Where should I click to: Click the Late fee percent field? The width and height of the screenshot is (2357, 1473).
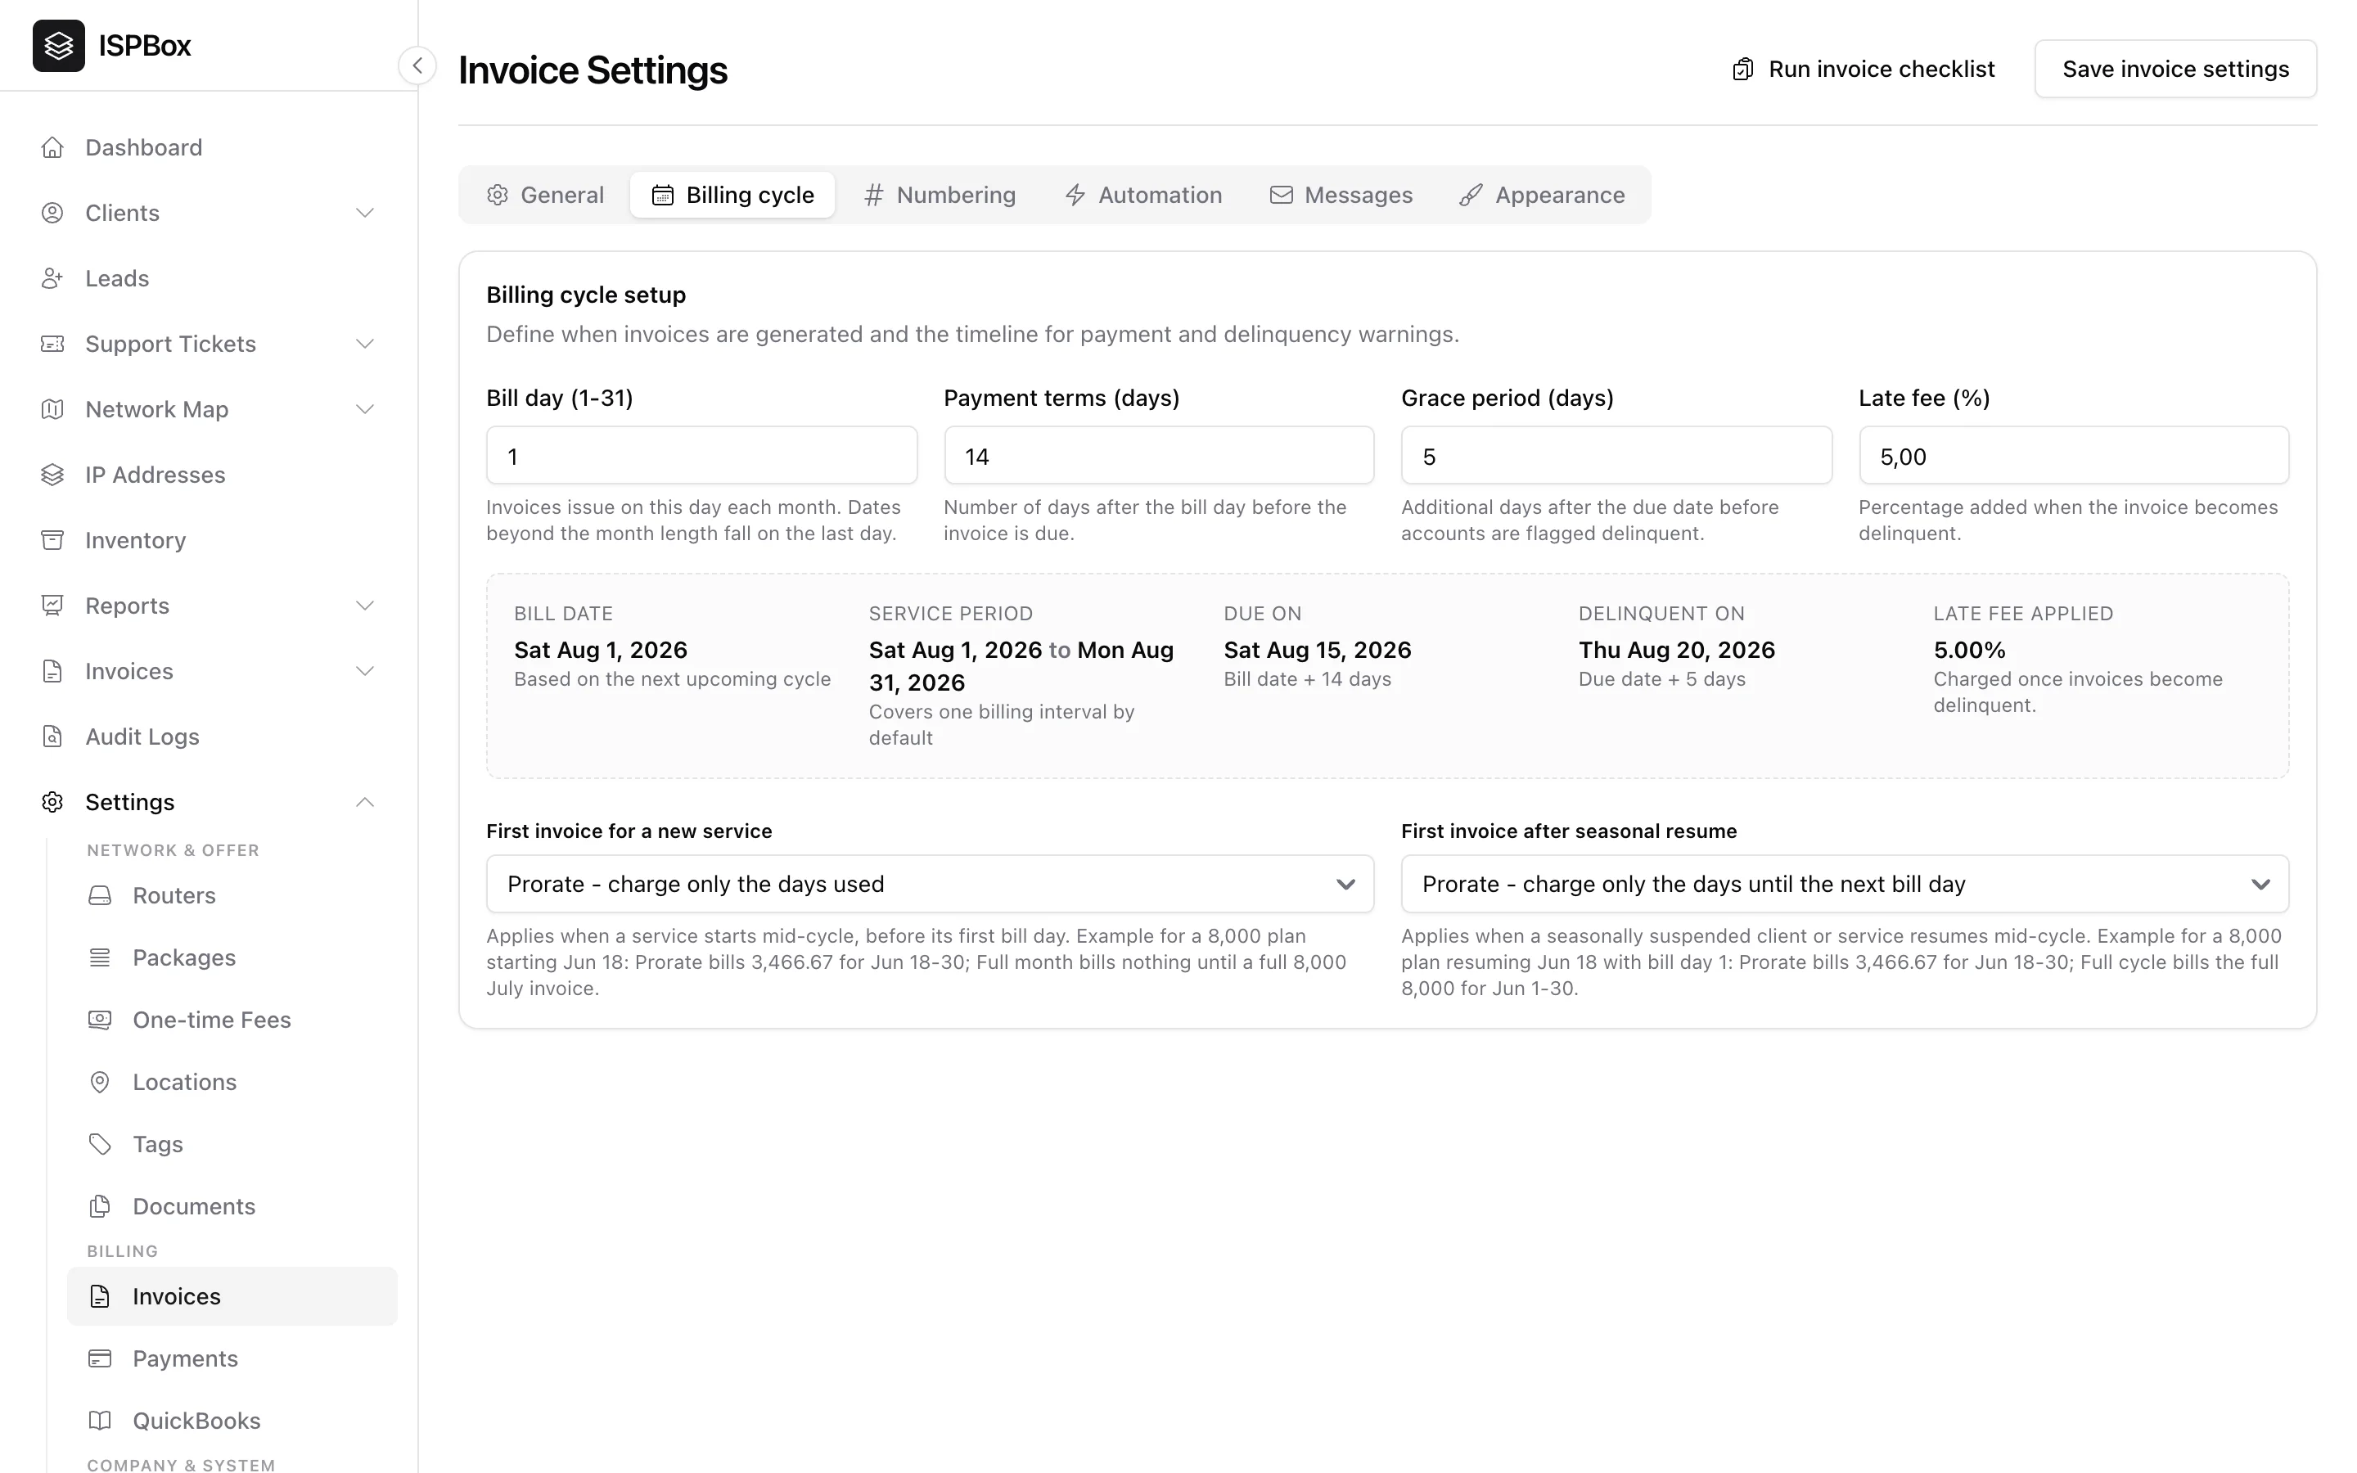2074,455
